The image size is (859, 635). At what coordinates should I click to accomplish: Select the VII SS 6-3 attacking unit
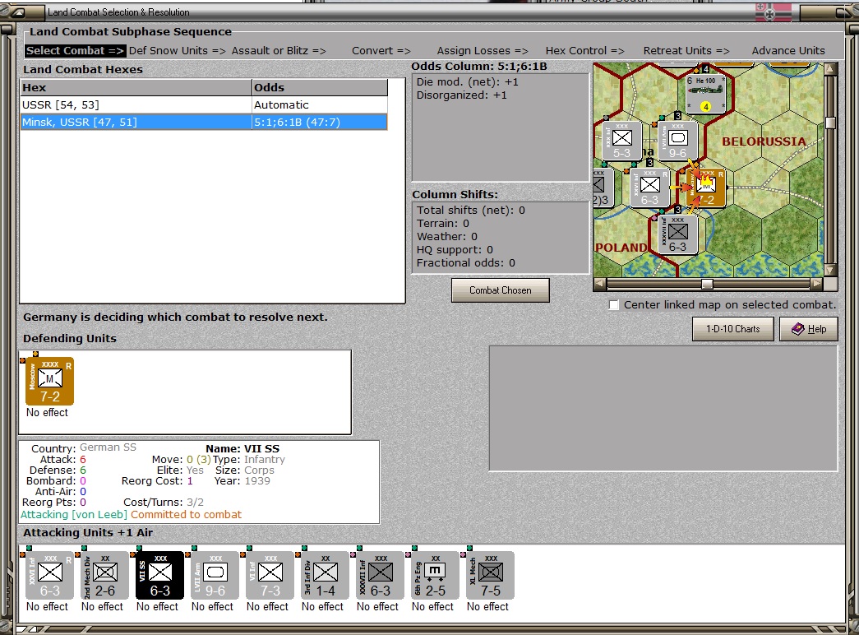[159, 576]
